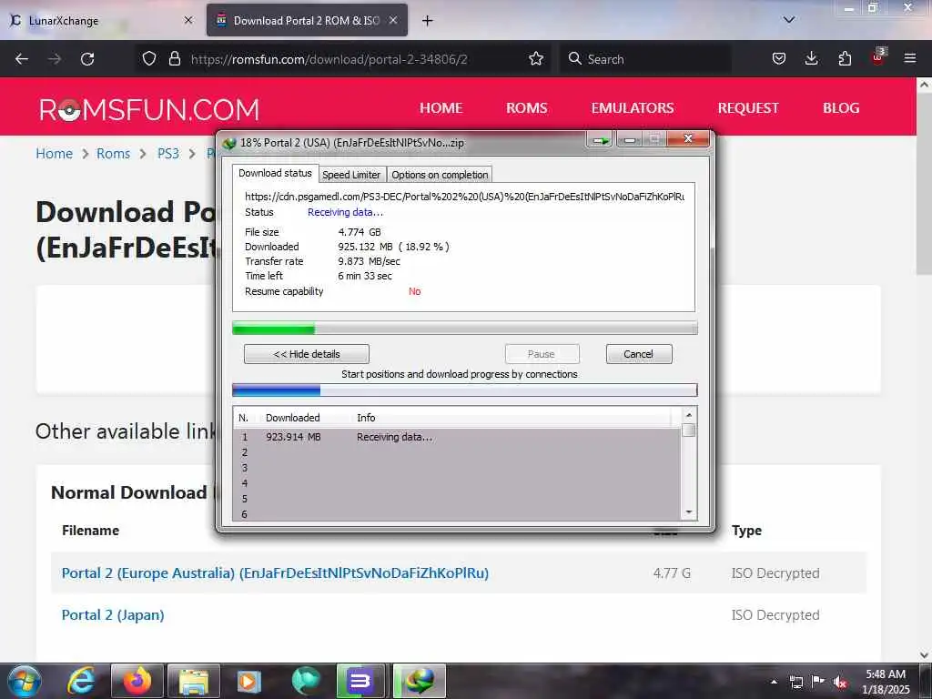Click the blue connections progress bar
Viewport: 932px width, 699px height.
point(465,390)
